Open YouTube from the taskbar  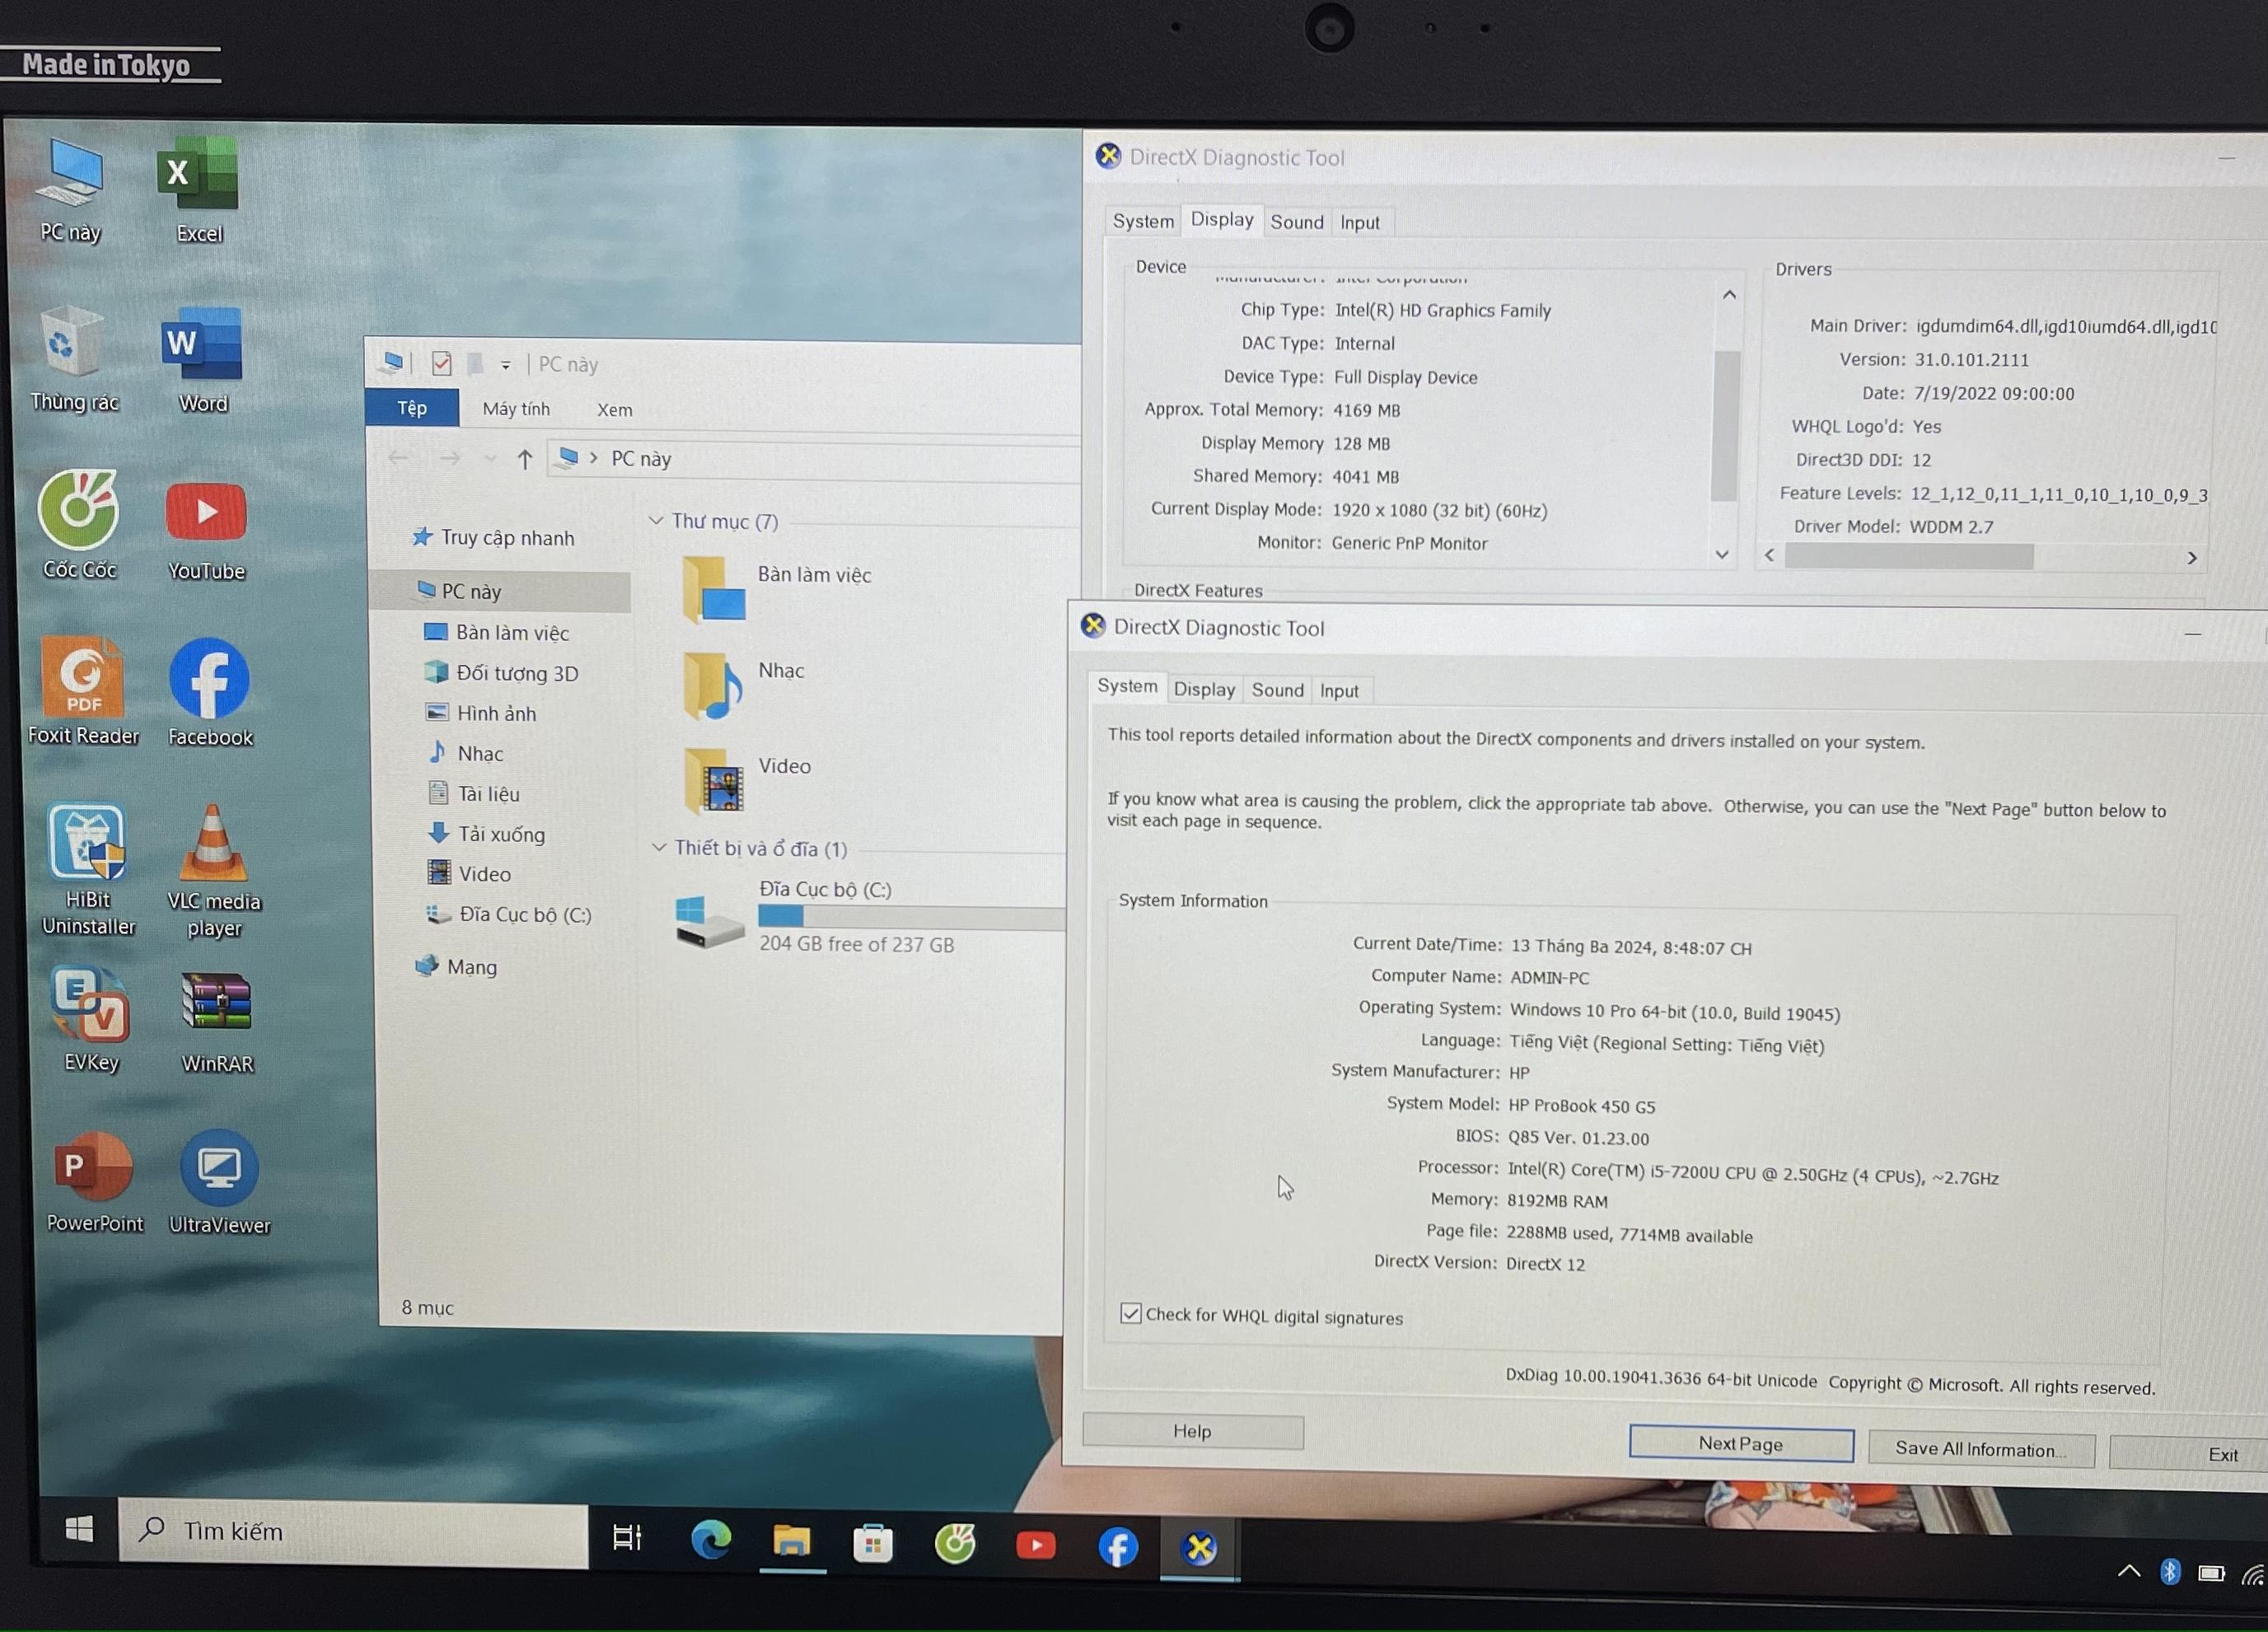(x=1036, y=1546)
